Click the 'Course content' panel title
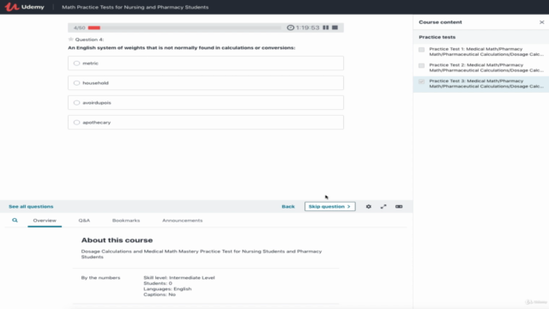Image resolution: width=549 pixels, height=309 pixels. pos(440,22)
